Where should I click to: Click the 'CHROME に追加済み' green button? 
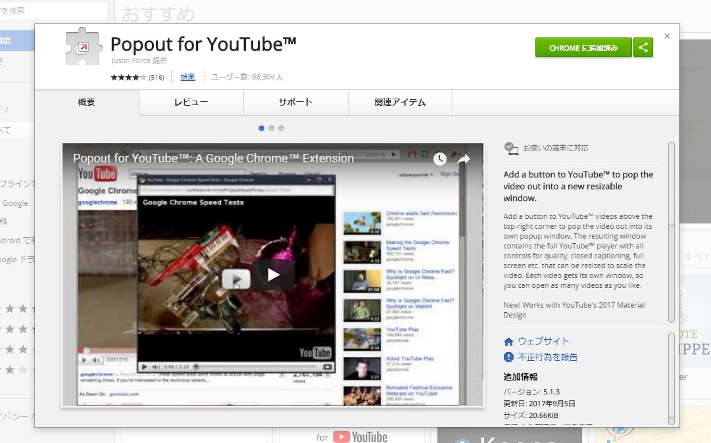(x=583, y=47)
